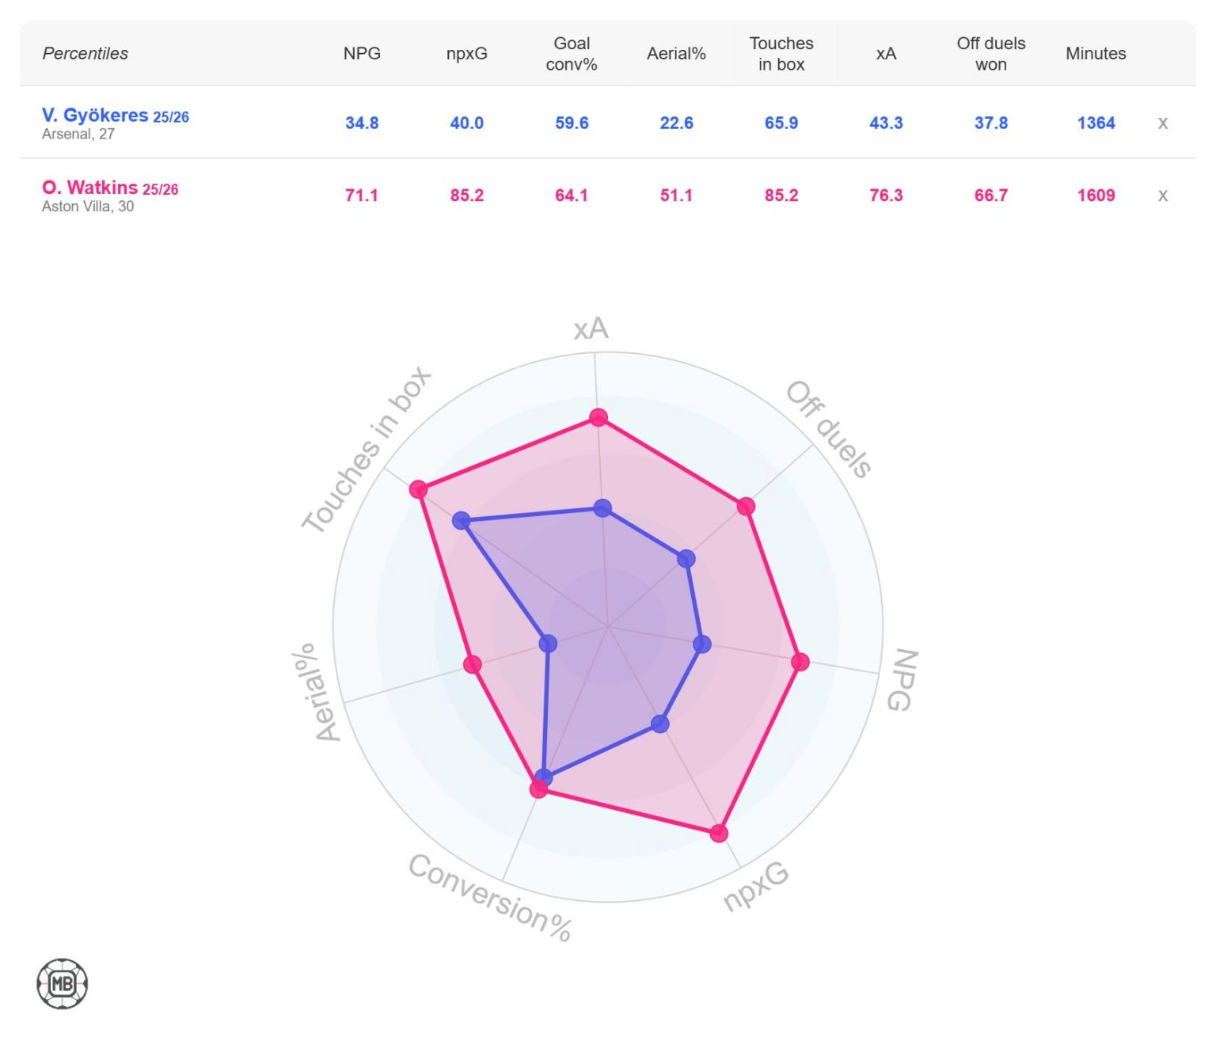Open O. Watkins player name link
This screenshot has width=1216, height=1064.
point(89,188)
